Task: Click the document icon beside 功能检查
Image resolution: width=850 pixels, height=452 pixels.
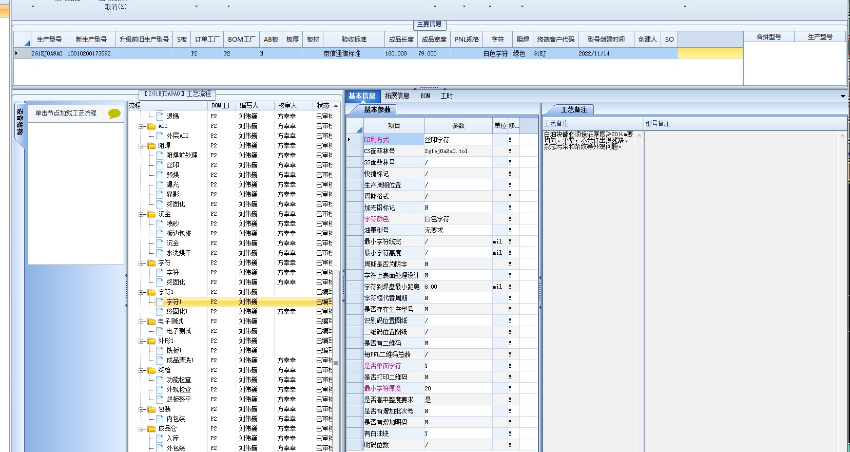Action: (x=160, y=380)
